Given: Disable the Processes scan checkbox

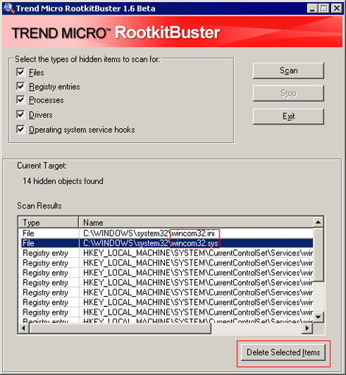Looking at the screenshot, I should point(21,100).
